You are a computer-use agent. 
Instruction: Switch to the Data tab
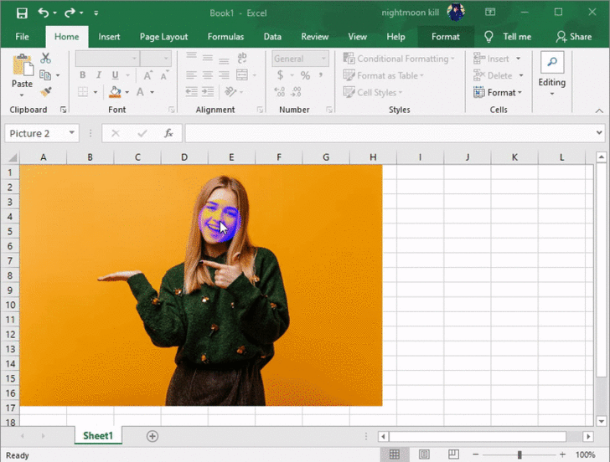(x=272, y=37)
